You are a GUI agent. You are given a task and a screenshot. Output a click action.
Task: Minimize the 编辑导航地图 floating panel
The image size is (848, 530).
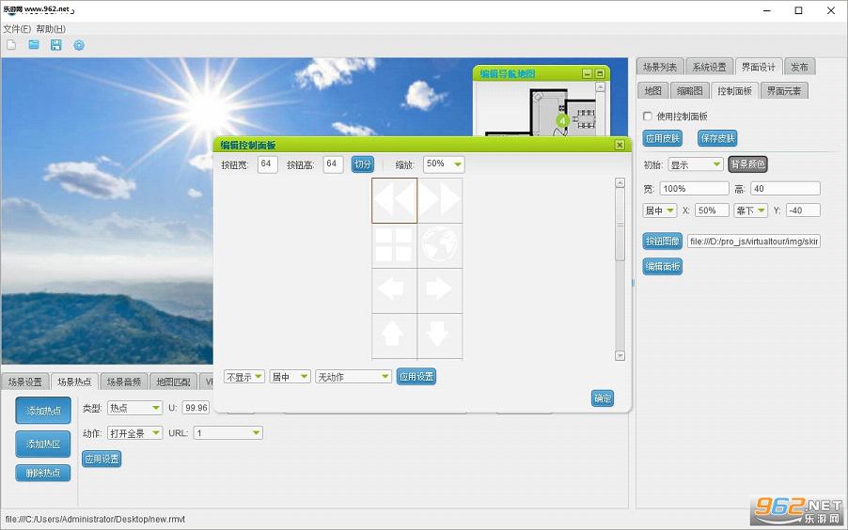[588, 73]
